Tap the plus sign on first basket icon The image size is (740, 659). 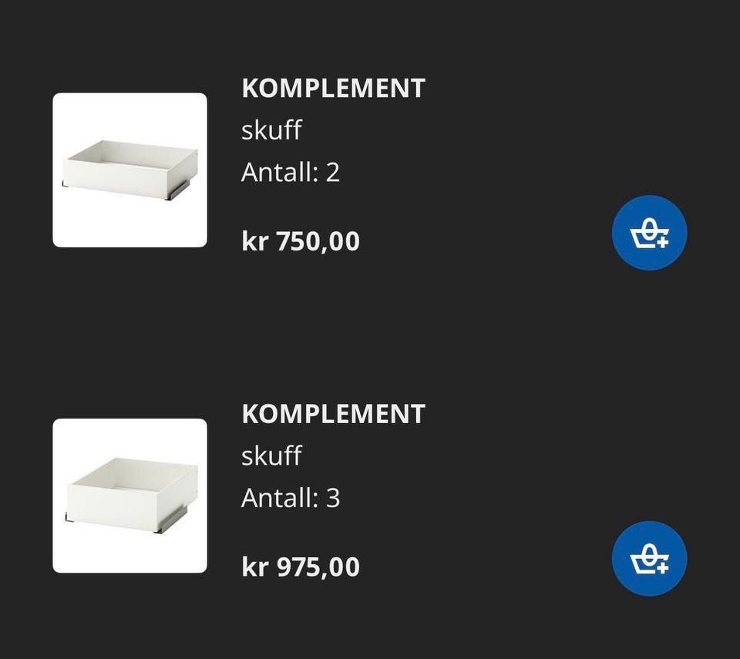663,243
